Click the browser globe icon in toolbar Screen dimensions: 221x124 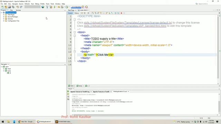[43, 7]
